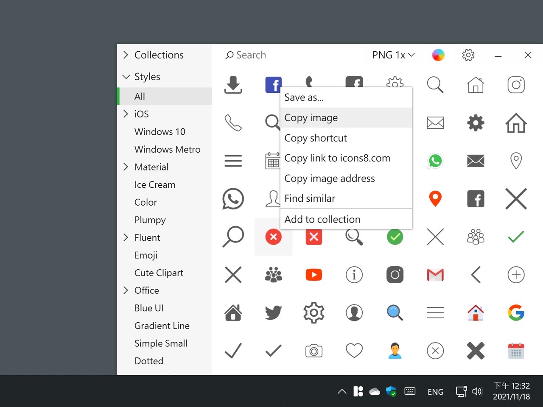Select the user in circle icon
The image size is (543, 407).
click(x=354, y=312)
